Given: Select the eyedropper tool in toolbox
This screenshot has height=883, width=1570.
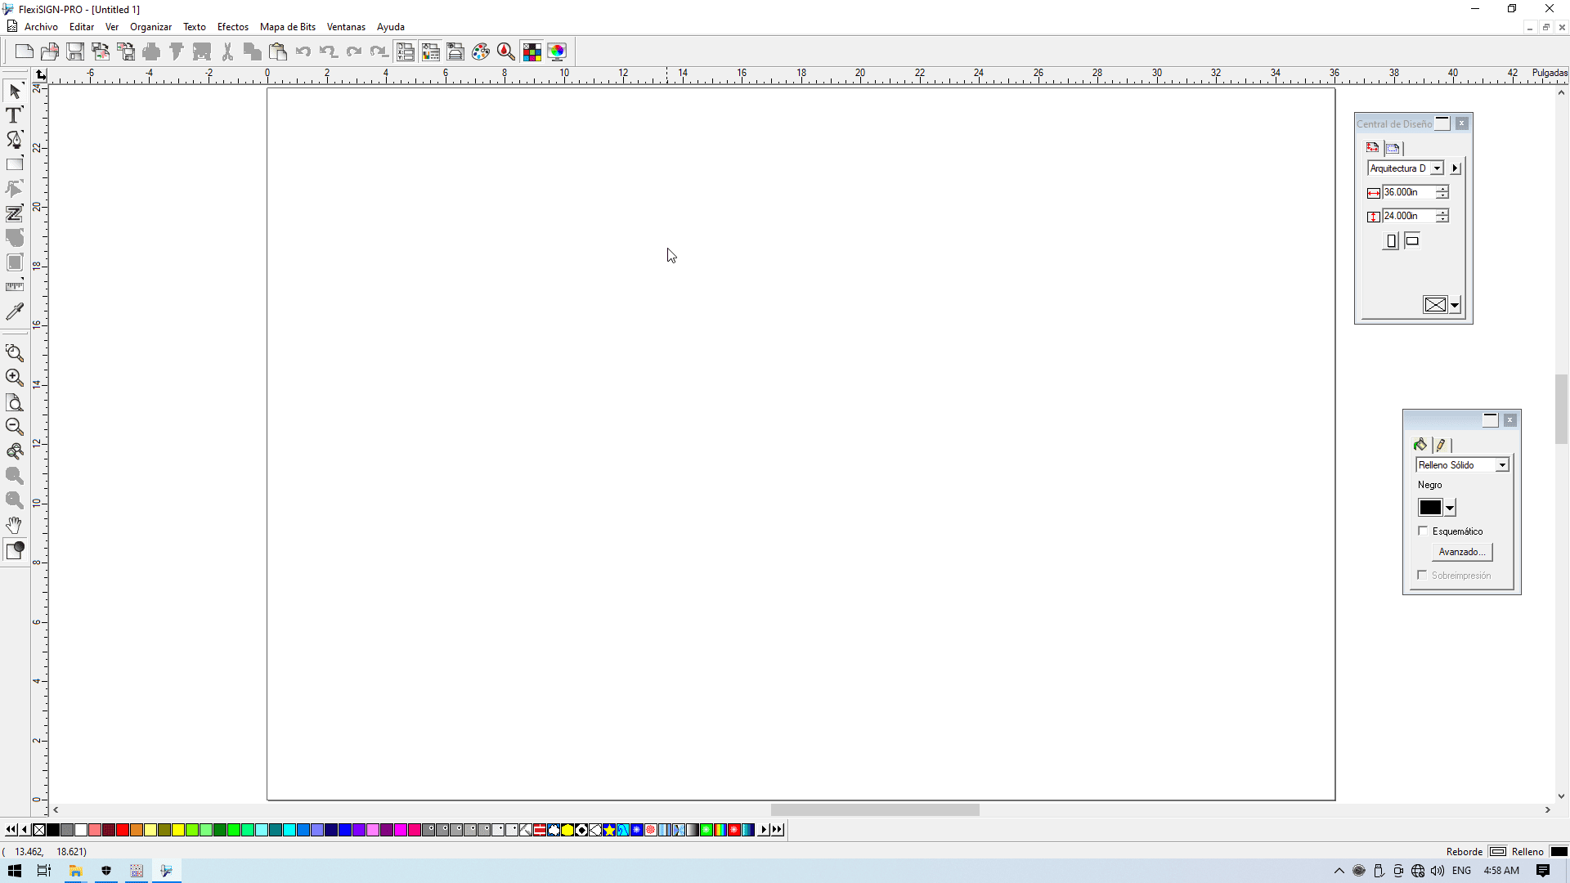Looking at the screenshot, I should 14,312.
